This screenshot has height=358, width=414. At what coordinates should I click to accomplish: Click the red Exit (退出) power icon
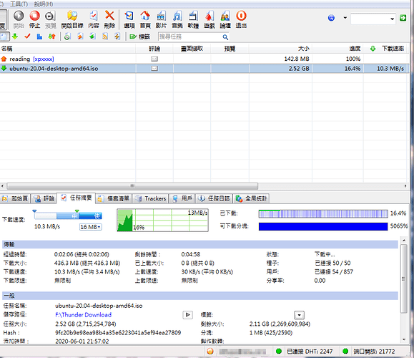click(x=241, y=19)
